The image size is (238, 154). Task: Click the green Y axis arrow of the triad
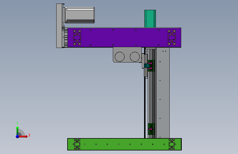point(18,130)
